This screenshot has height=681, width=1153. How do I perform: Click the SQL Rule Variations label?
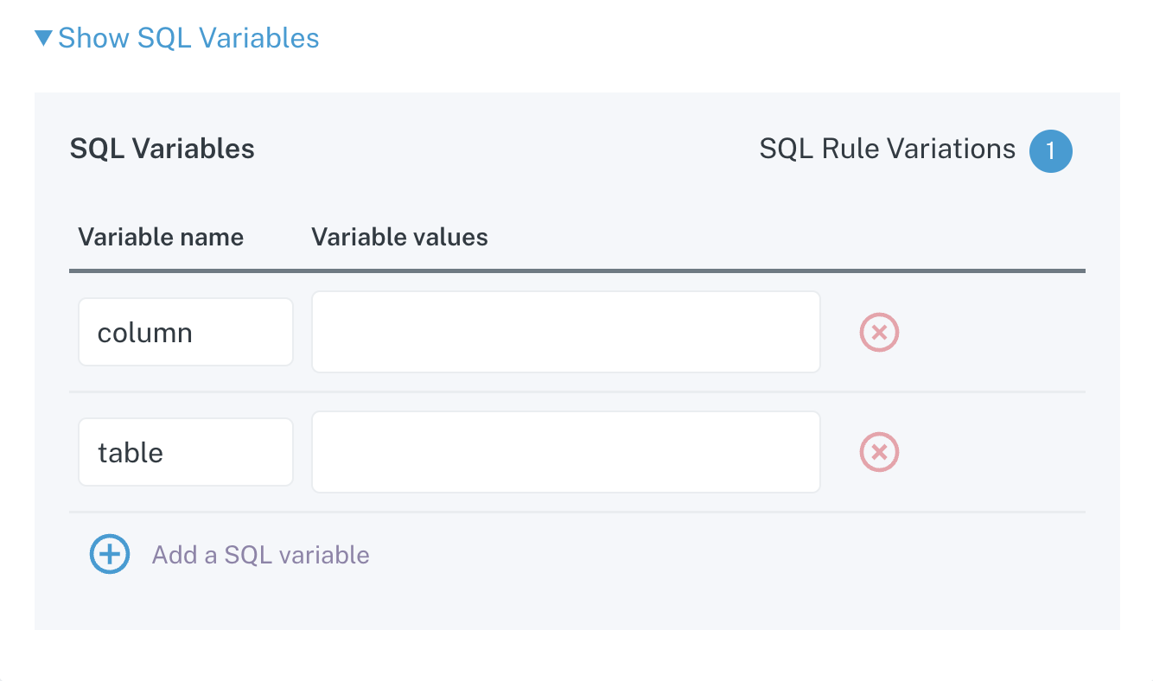(887, 150)
